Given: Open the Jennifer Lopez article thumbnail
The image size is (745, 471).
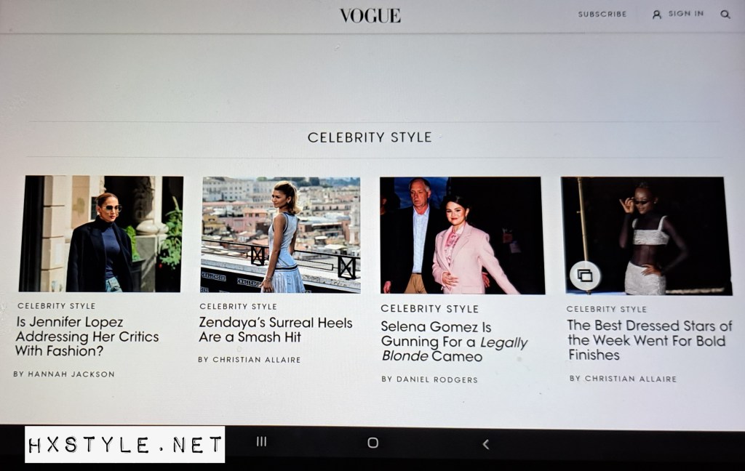Looking at the screenshot, I should pyautogui.click(x=100, y=233).
